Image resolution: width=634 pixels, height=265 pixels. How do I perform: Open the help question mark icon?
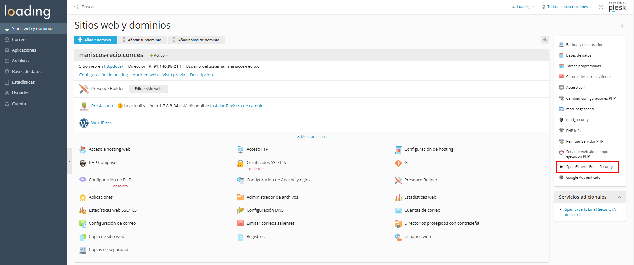[x=601, y=7]
